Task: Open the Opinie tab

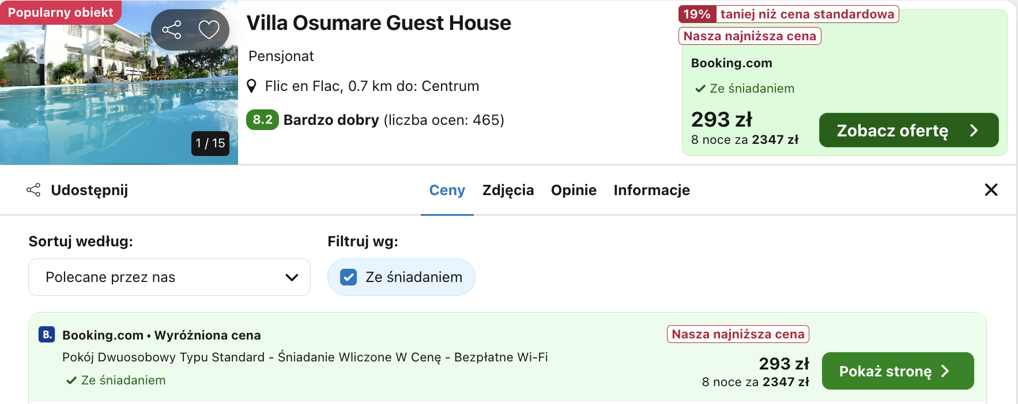Action: tap(574, 190)
